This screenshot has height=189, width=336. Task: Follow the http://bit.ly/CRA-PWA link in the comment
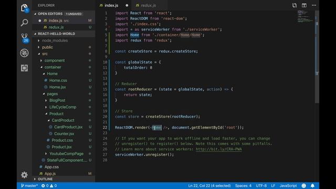[219, 149]
